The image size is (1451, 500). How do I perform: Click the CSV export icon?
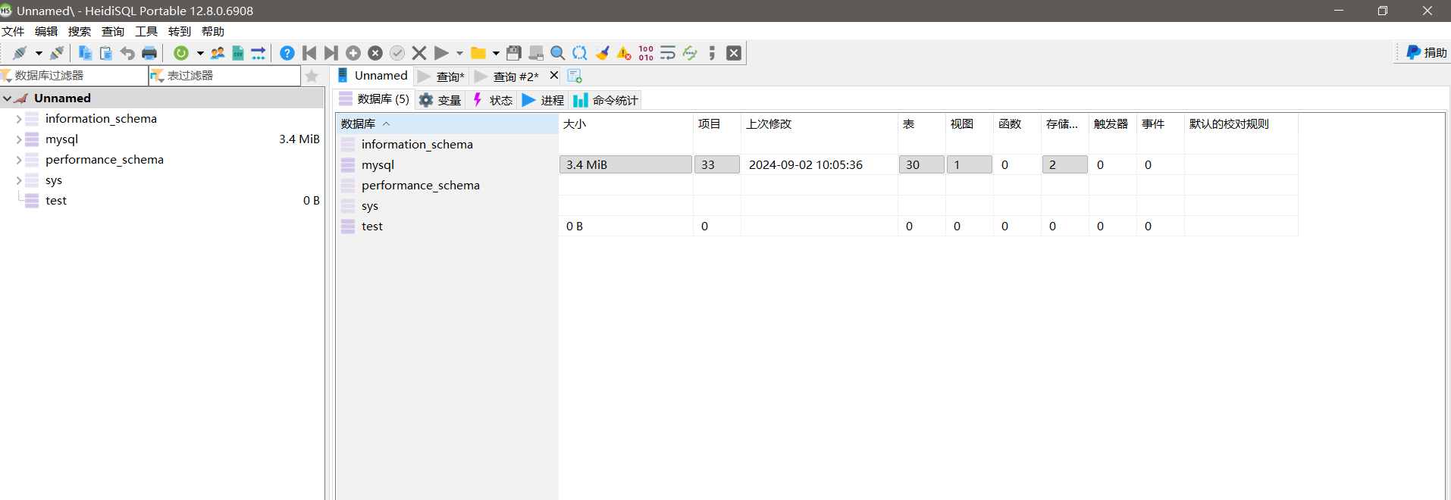238,53
